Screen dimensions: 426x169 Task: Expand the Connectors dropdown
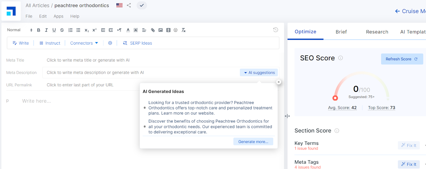point(84,43)
